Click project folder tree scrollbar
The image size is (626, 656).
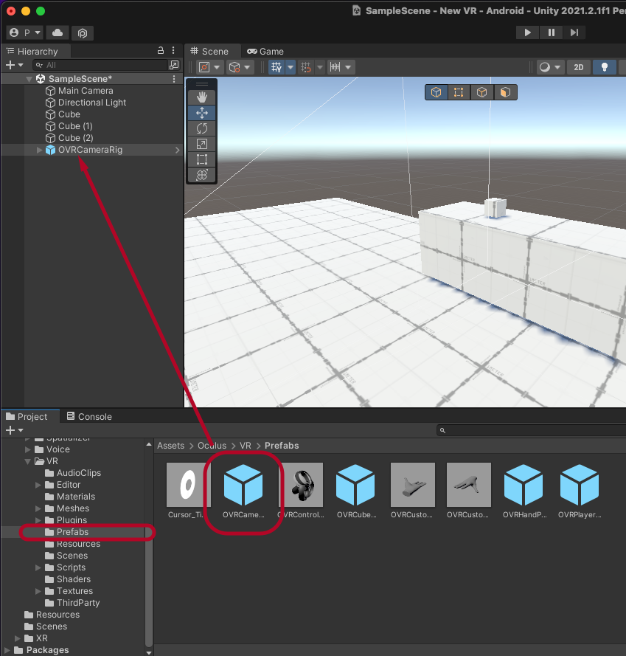148,586
